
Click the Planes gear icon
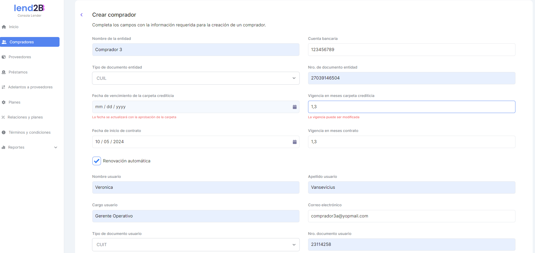[4, 102]
